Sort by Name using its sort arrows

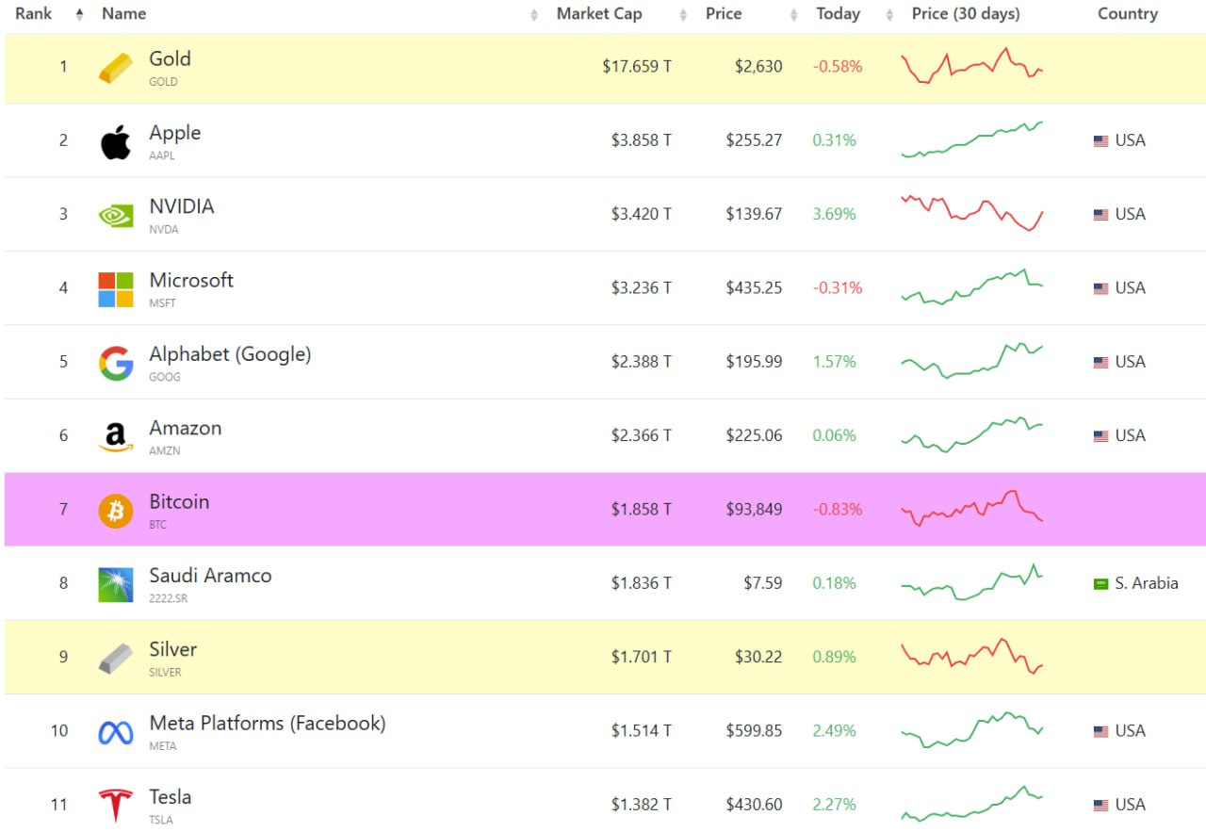(534, 14)
